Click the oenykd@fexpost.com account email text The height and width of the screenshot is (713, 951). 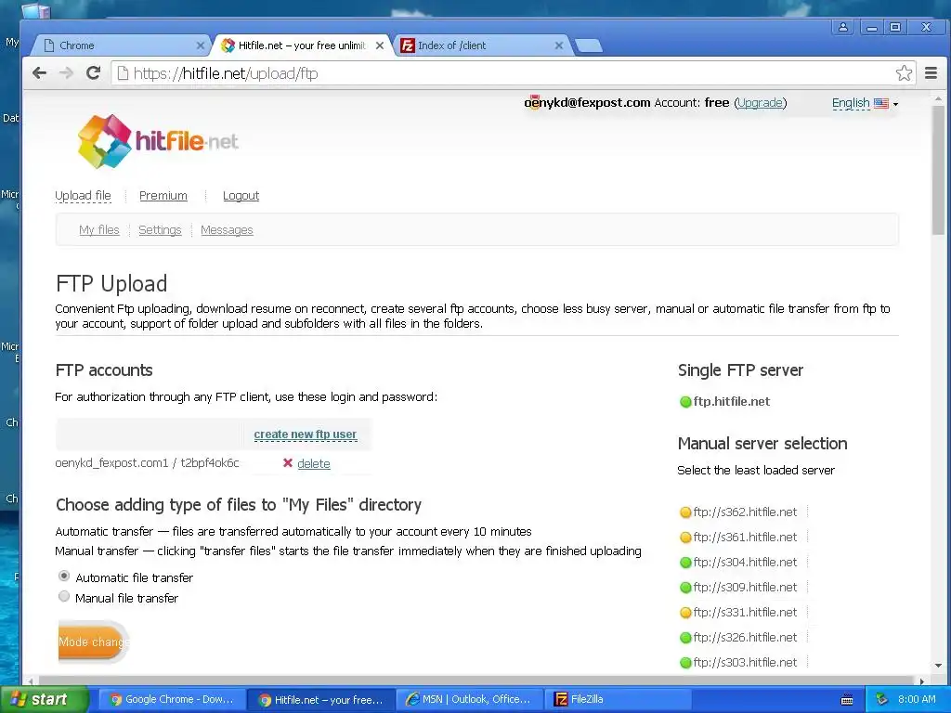coord(587,102)
